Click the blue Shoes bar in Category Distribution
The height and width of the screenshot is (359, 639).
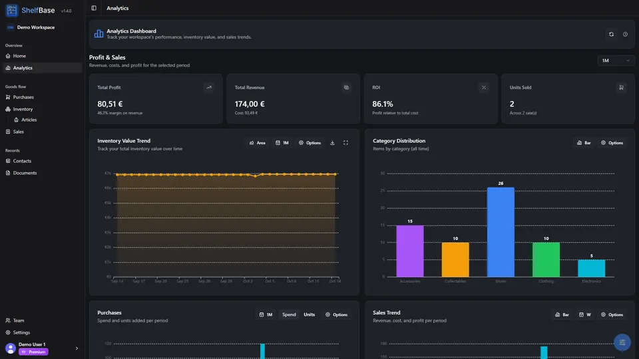coord(501,232)
